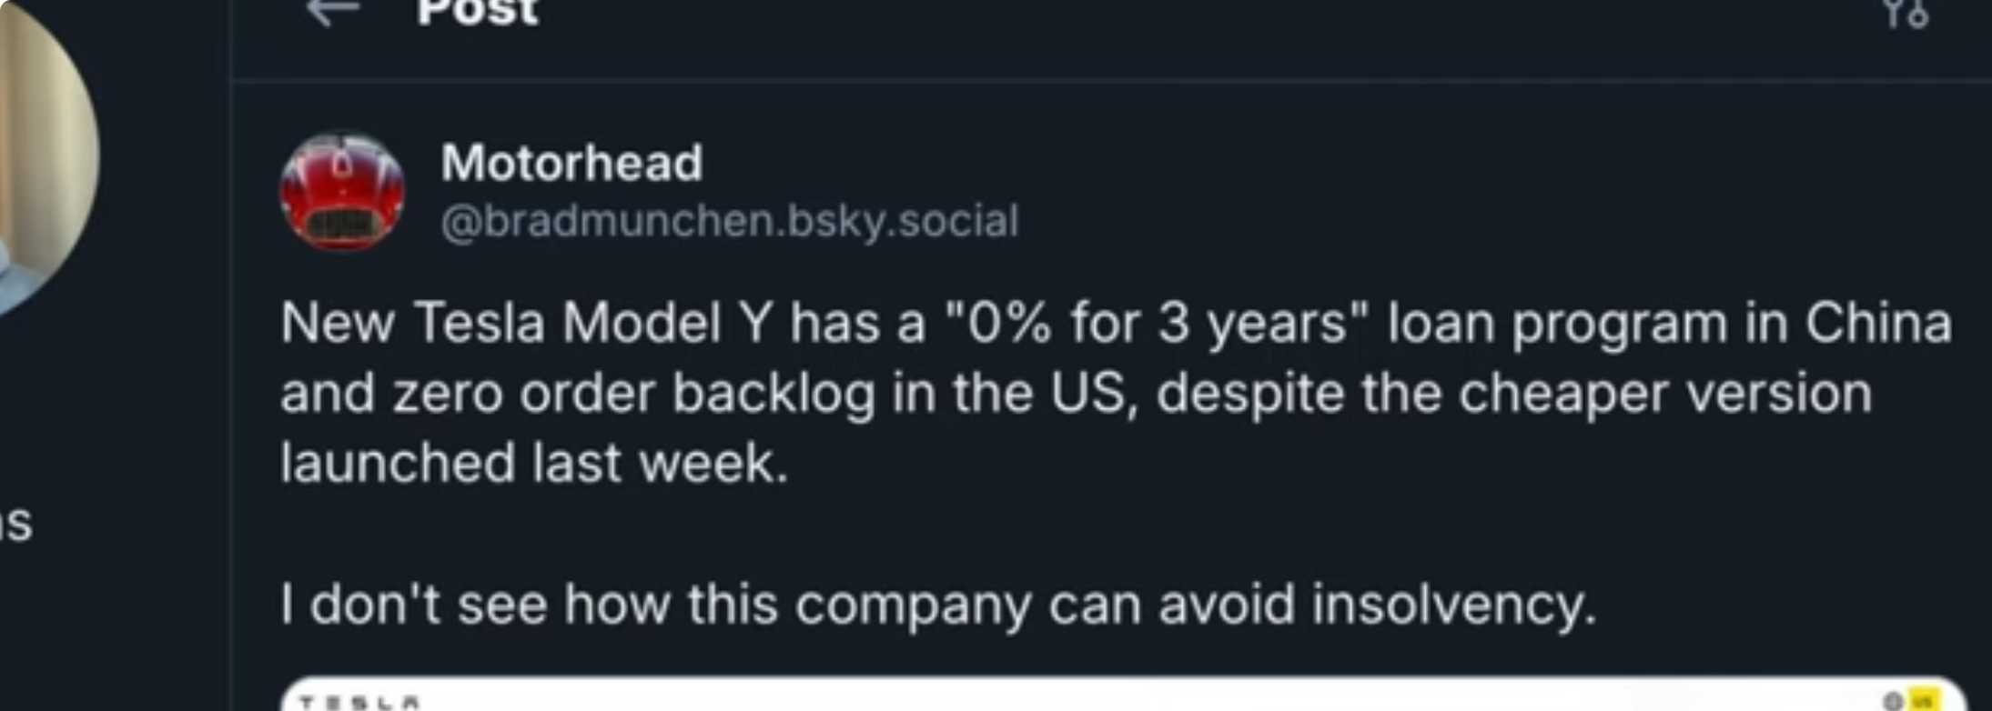Click the Post header title
The height and width of the screenshot is (711, 1992).
coord(477,13)
